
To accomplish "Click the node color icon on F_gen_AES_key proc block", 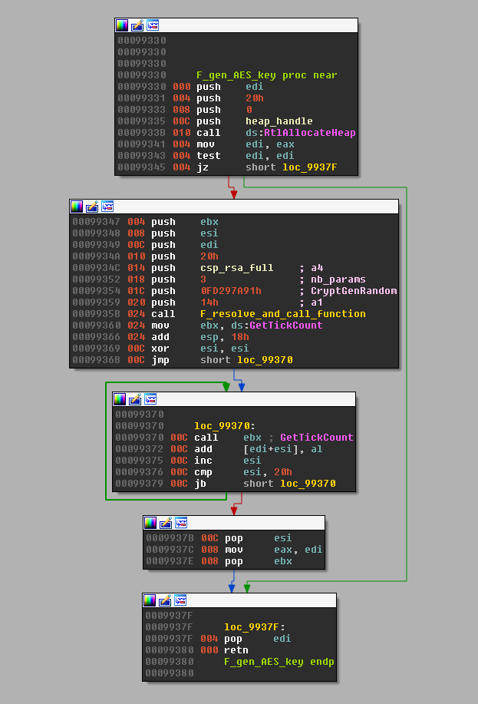I will click(x=122, y=25).
